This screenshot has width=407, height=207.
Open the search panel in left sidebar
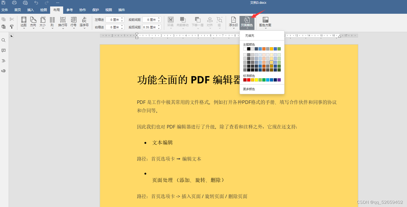click(4, 40)
